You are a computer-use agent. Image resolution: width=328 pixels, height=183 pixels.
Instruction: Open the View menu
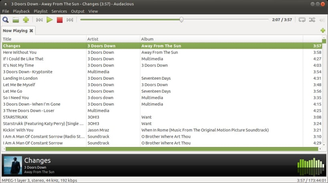pos(93,11)
